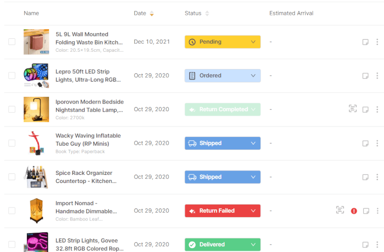The width and height of the screenshot is (384, 252).
Task: Click the Wacky Tube Guy thumbnail
Action: tap(36, 143)
